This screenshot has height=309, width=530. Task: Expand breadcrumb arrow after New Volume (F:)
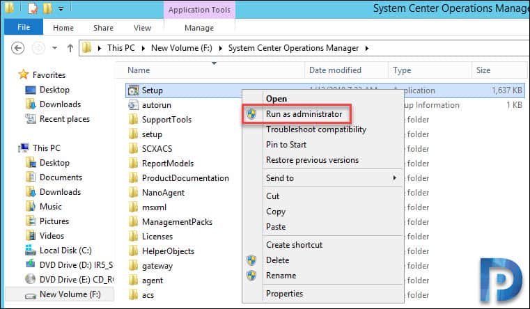(x=220, y=48)
